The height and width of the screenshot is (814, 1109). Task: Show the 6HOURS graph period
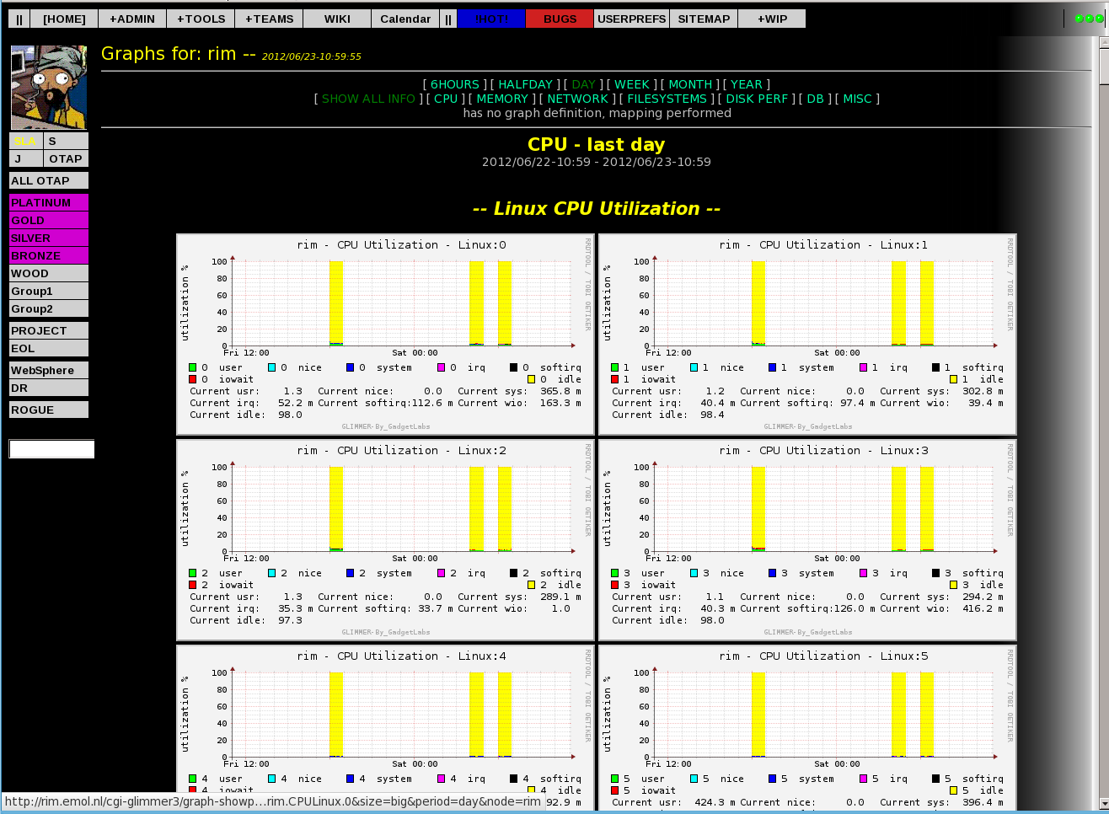tap(454, 84)
